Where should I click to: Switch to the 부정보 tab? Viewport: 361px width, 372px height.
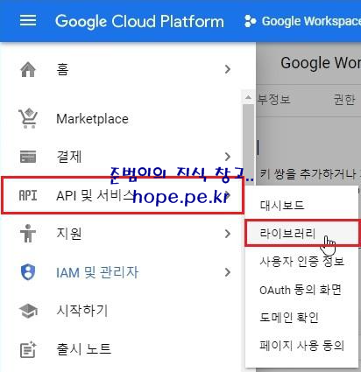point(274,99)
